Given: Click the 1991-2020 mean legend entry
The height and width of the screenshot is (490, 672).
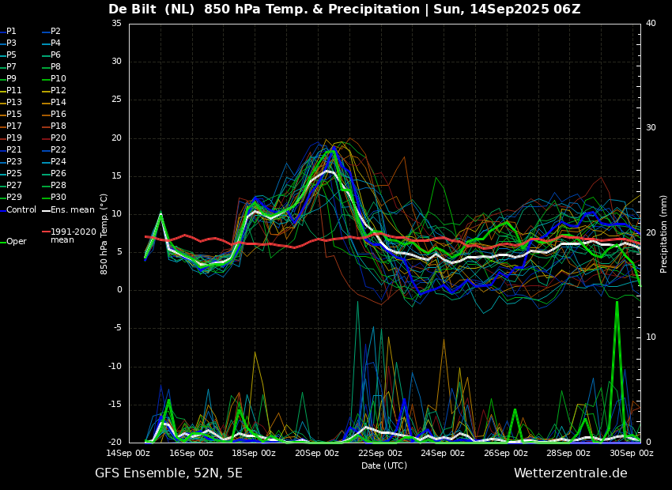Looking at the screenshot, I should [x=69, y=236].
